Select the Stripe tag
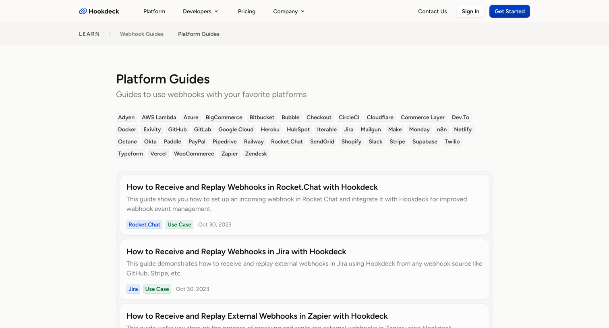 tap(398, 141)
